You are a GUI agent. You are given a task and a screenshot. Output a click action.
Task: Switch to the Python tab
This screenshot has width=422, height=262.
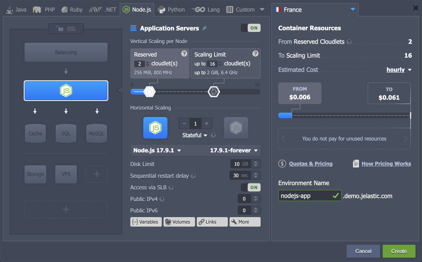[x=171, y=9]
